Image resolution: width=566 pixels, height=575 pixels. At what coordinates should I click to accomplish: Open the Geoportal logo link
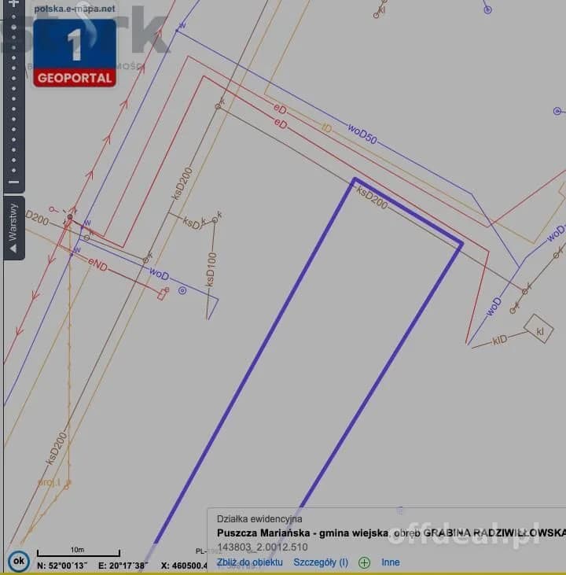75,53
